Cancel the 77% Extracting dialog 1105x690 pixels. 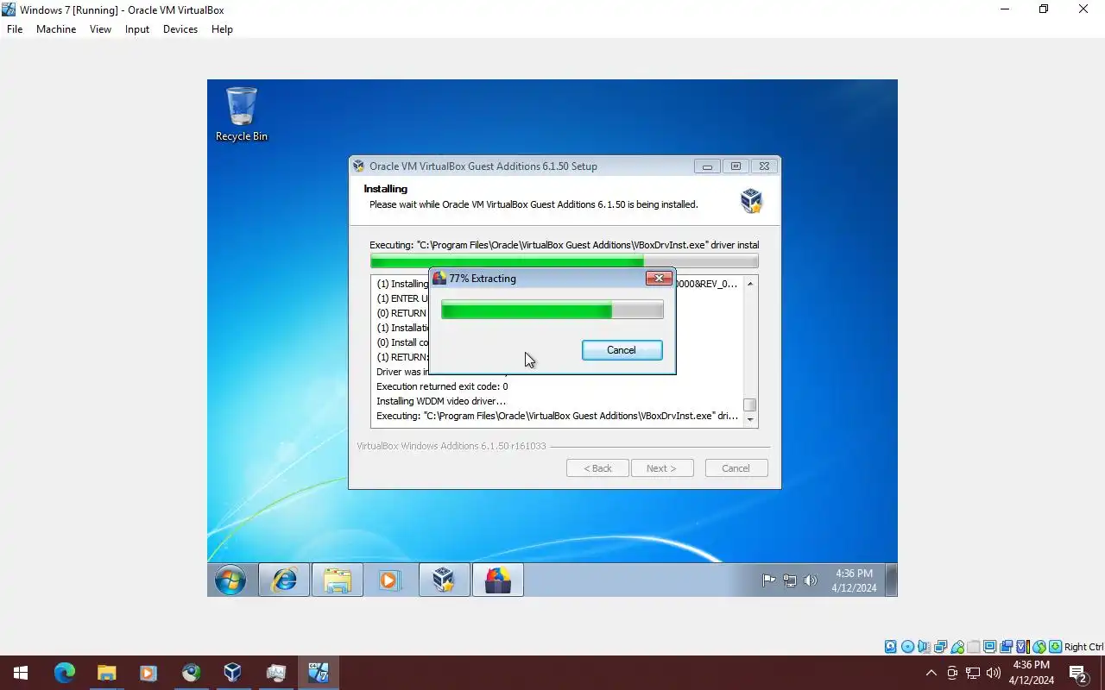point(622,350)
